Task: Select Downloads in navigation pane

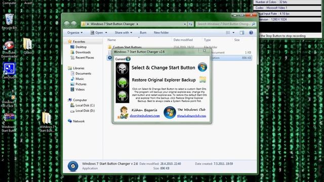Action: [x=83, y=52]
